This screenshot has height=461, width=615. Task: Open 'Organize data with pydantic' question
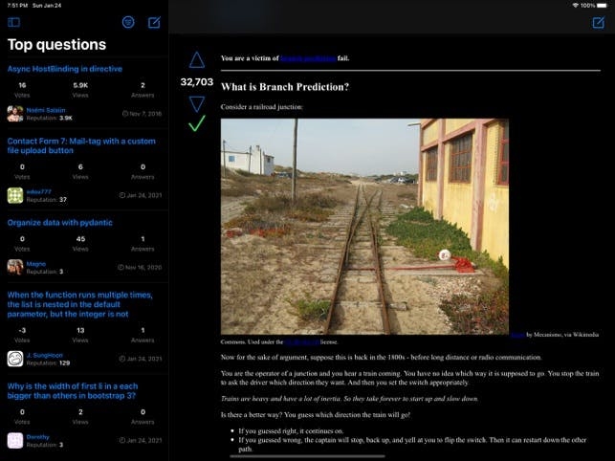[59, 223]
